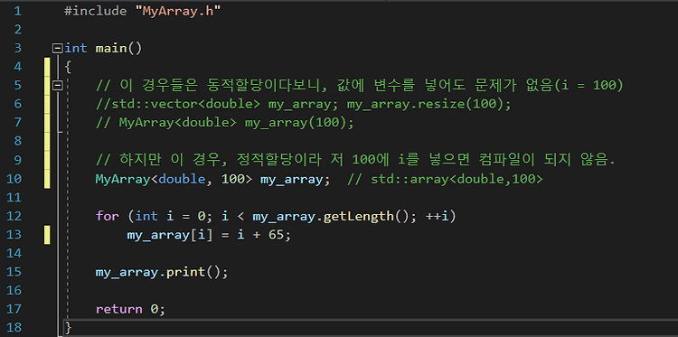
Task: Click line number 16 in gutter
Action: click(14, 290)
